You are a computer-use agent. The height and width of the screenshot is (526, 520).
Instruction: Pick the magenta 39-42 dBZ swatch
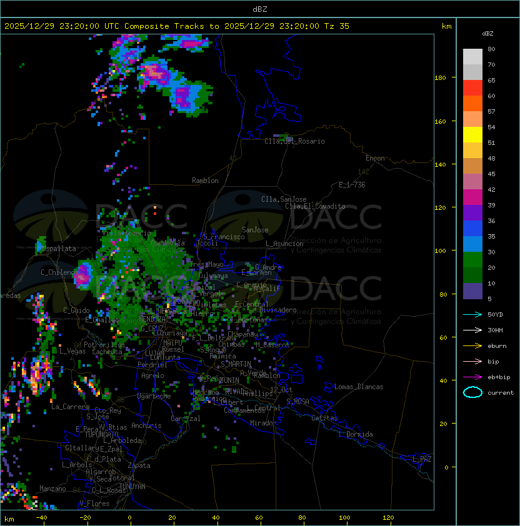click(x=472, y=197)
